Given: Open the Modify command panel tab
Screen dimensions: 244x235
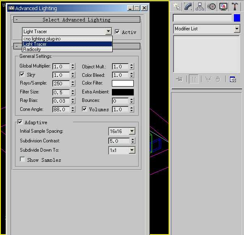Looking at the screenshot, I should [188, 7].
